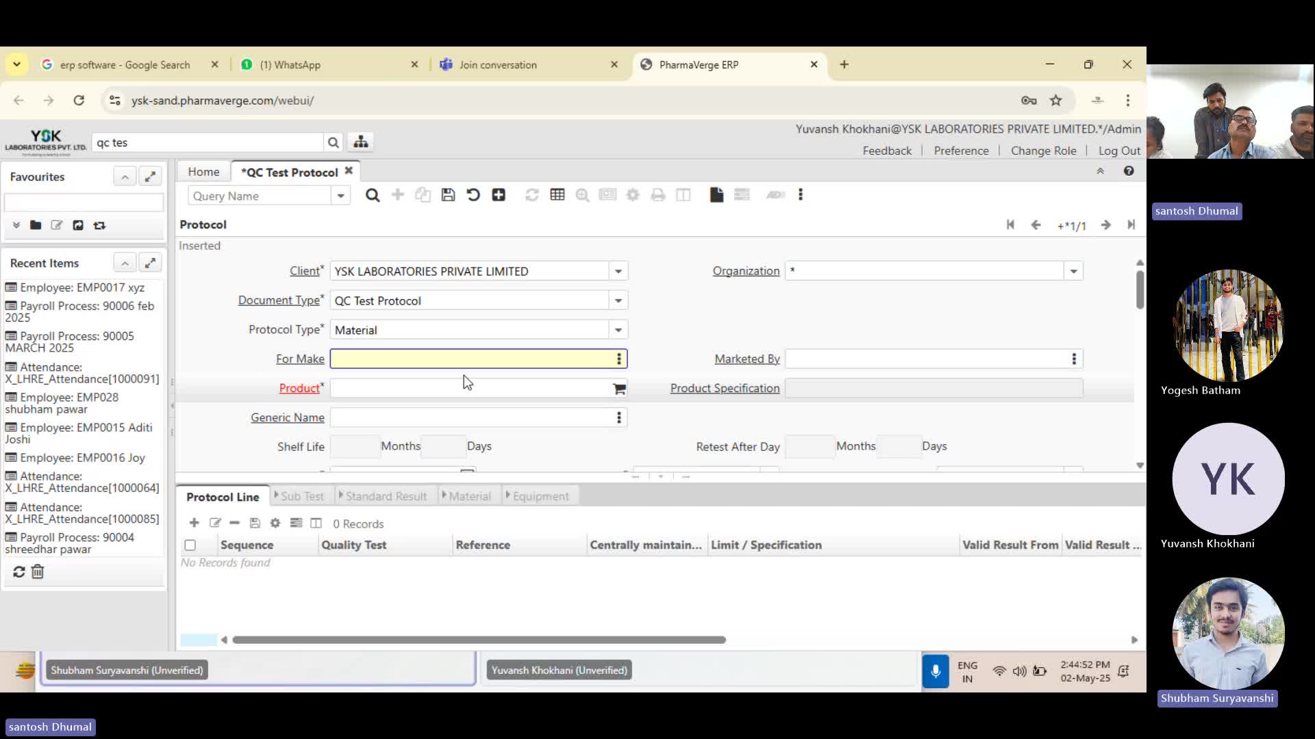Go to the first record arrow
The image size is (1315, 739).
pyautogui.click(x=1010, y=225)
